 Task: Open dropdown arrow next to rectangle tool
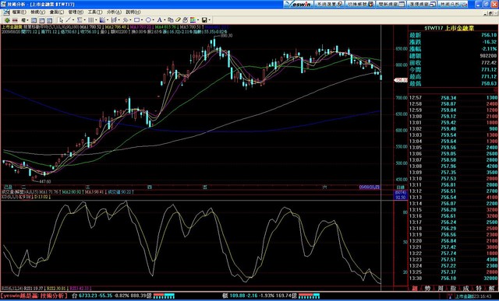tap(142, 20)
